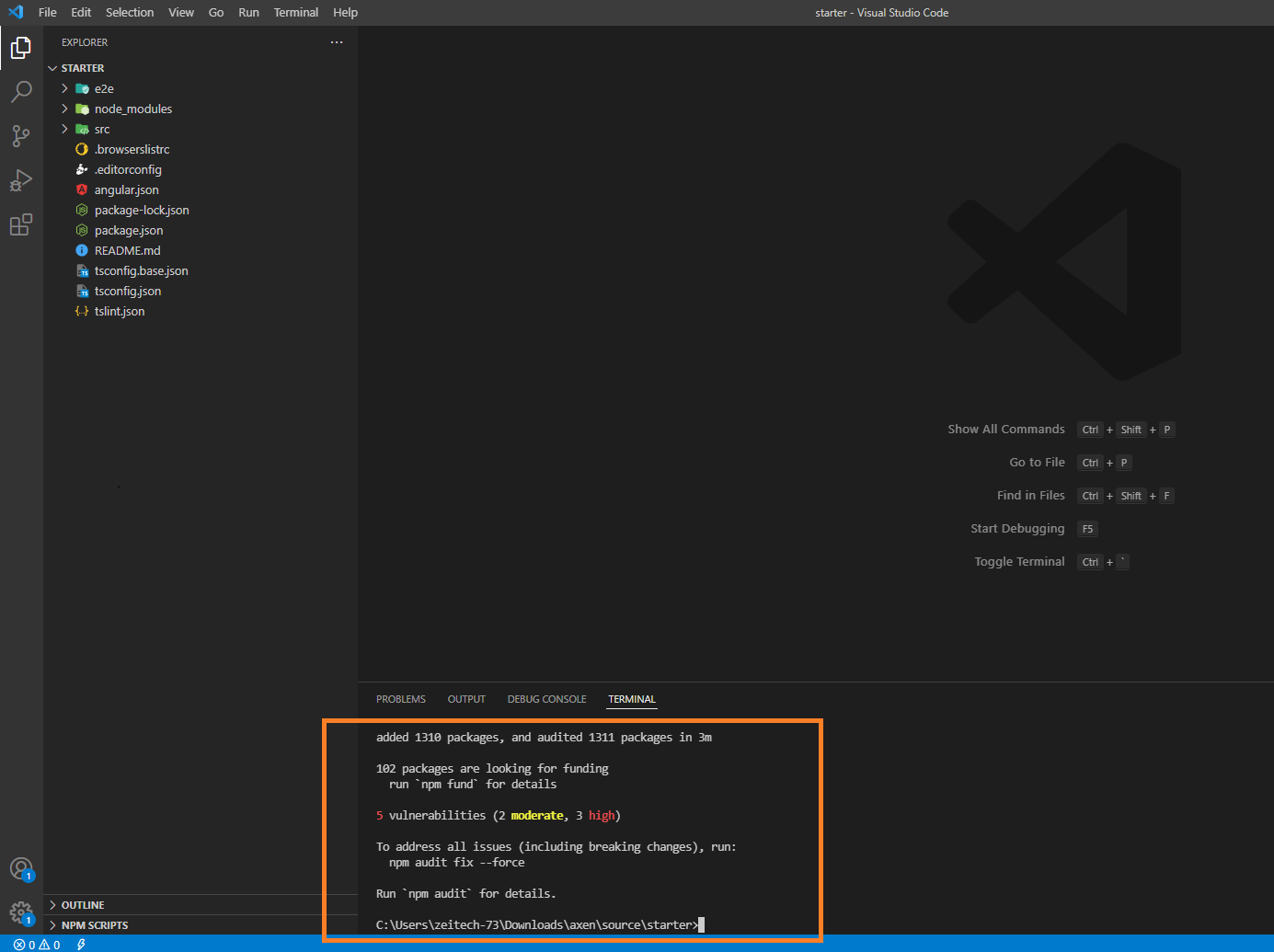Open the Extensions view icon
This screenshot has height=952, width=1274.
(x=21, y=224)
